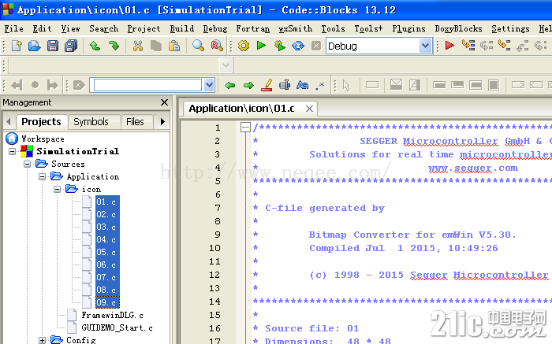
Task: Click in the search text input field
Action: point(147,85)
